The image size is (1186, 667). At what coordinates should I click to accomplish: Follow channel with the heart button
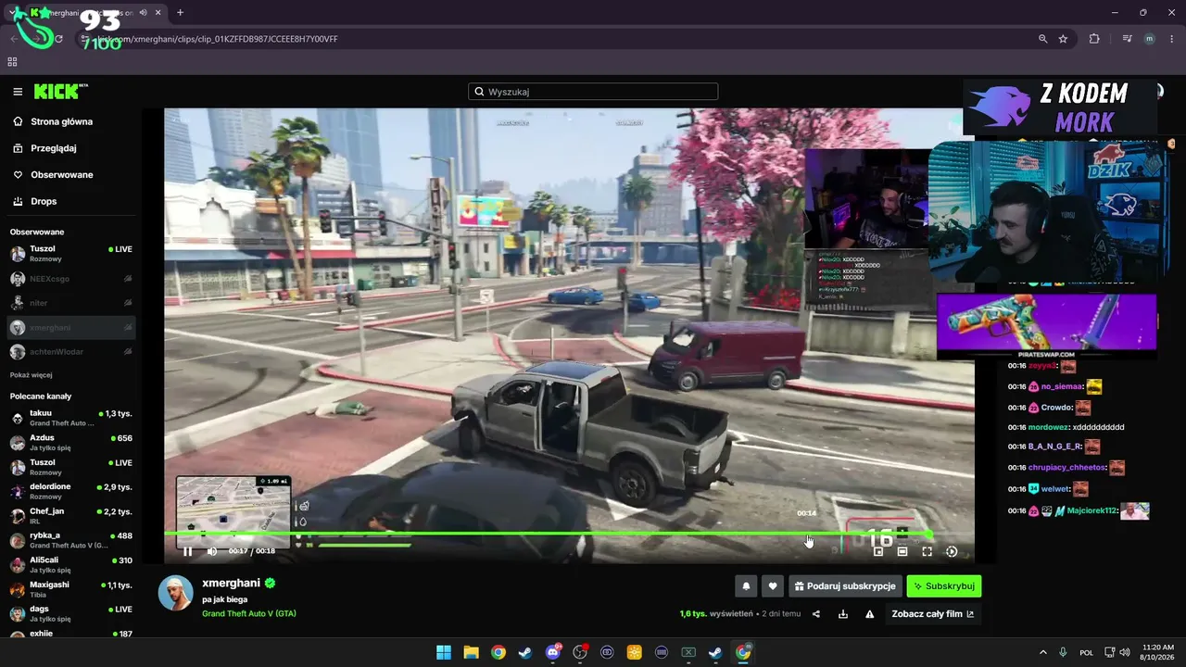(773, 586)
